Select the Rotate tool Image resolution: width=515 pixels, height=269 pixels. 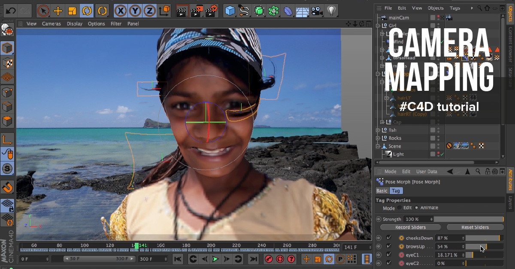click(86, 10)
